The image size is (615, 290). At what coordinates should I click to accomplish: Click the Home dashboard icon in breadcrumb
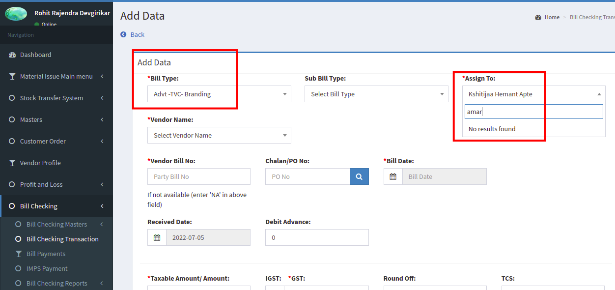pyautogui.click(x=538, y=17)
